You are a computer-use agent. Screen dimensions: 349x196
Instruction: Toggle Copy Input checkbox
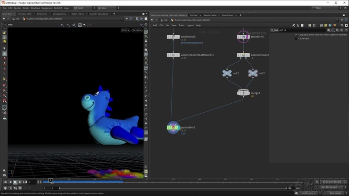point(296,35)
